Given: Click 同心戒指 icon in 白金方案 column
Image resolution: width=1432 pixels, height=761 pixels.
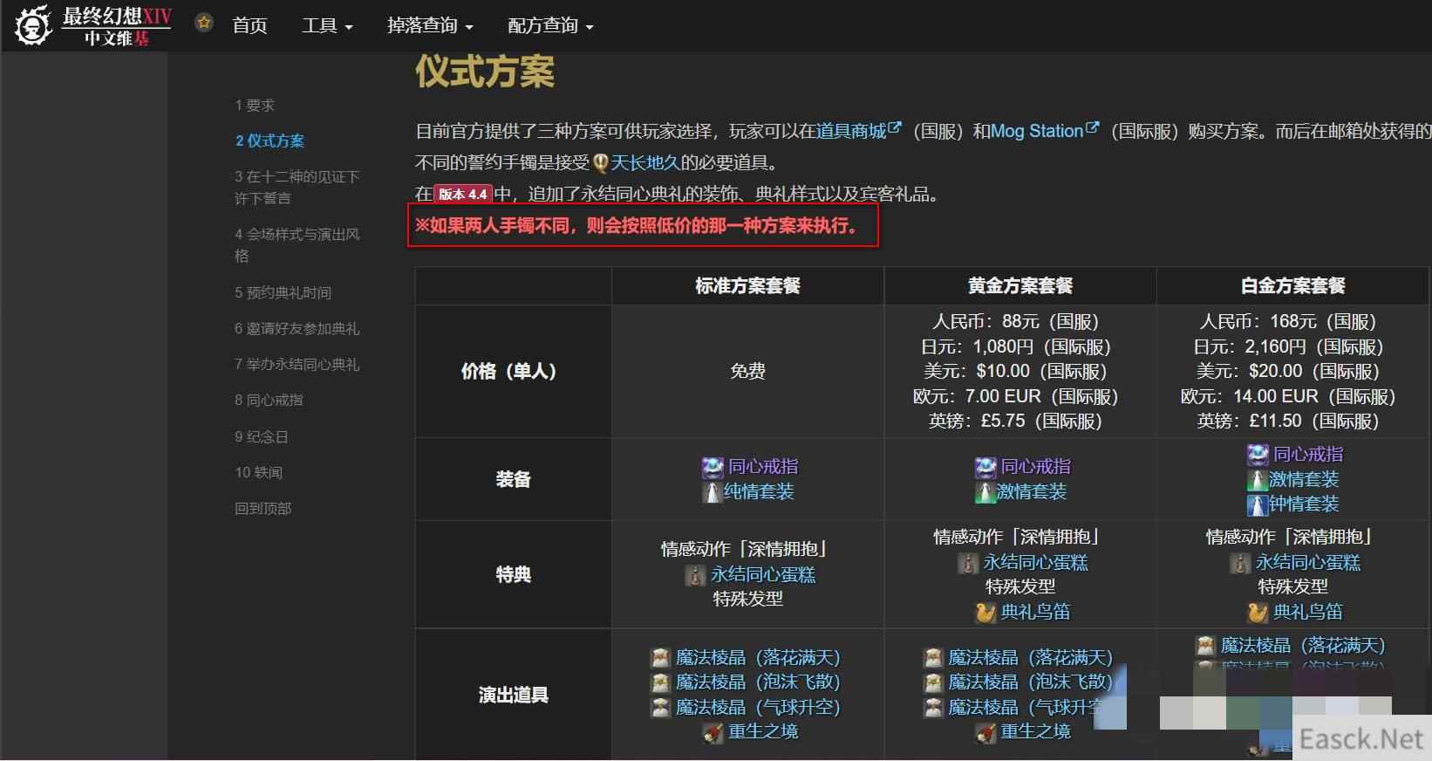Looking at the screenshot, I should [1258, 455].
